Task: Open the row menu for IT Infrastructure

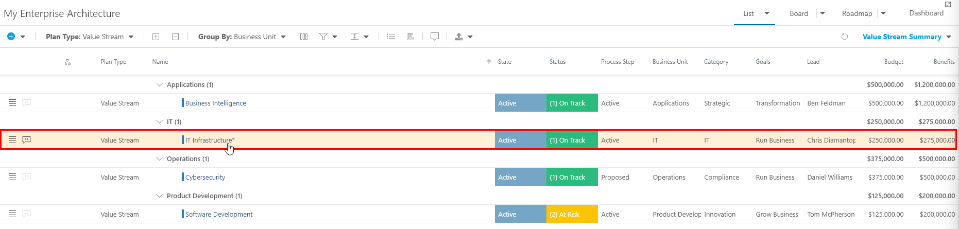Action: coord(12,140)
